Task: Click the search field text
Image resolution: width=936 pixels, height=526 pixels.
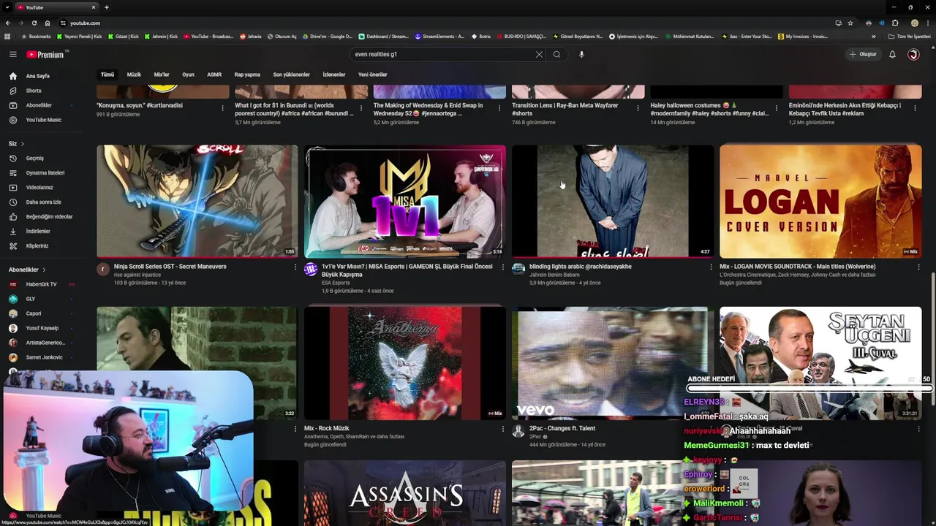Action: pos(376,54)
